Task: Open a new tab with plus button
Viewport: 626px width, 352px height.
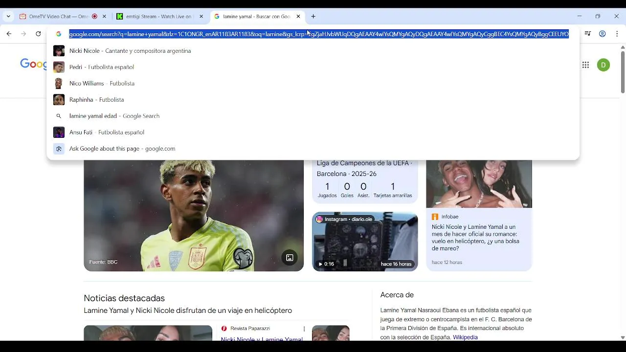Action: [x=313, y=16]
